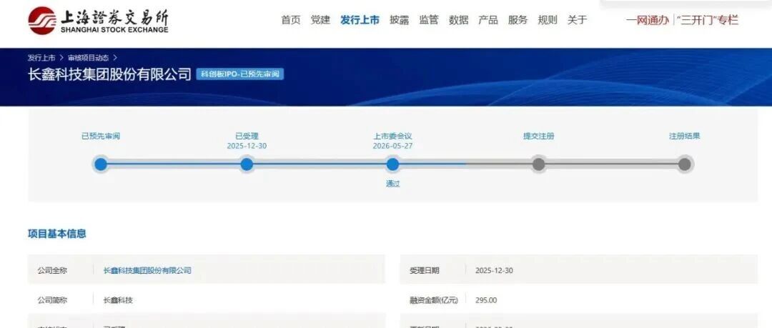Click the 公司简称 value 长鑫科技
Viewport: 772px width, 328px height.
(x=118, y=300)
